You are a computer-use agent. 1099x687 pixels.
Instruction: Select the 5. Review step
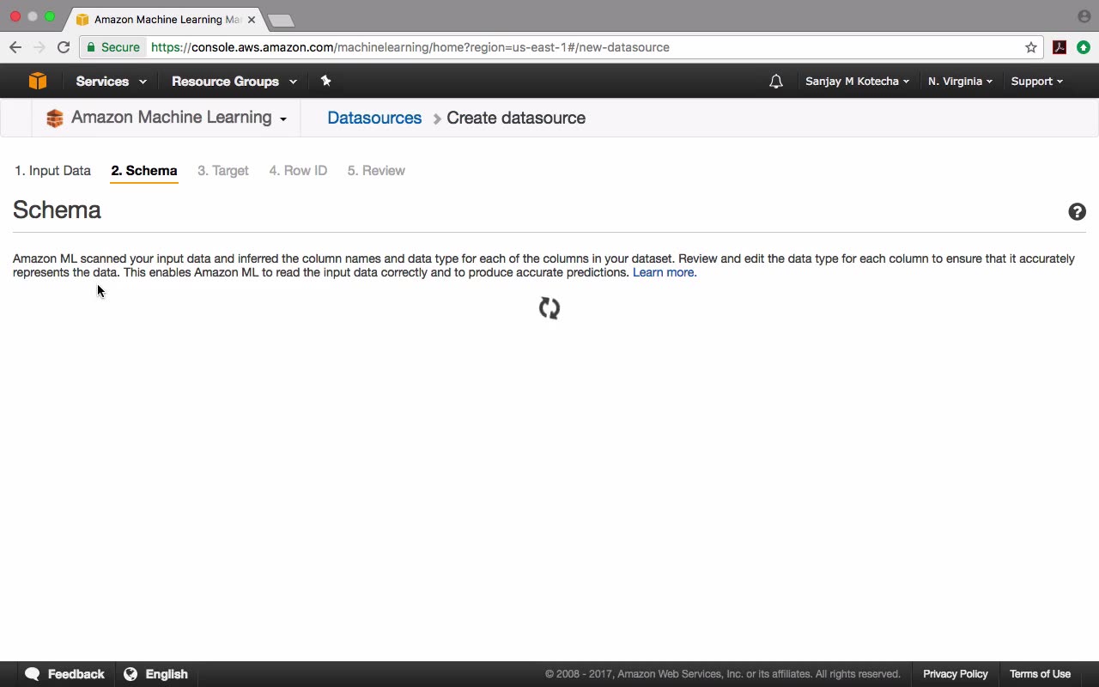376,171
